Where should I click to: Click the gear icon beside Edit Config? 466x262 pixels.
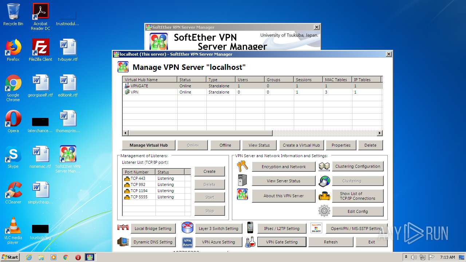click(324, 211)
